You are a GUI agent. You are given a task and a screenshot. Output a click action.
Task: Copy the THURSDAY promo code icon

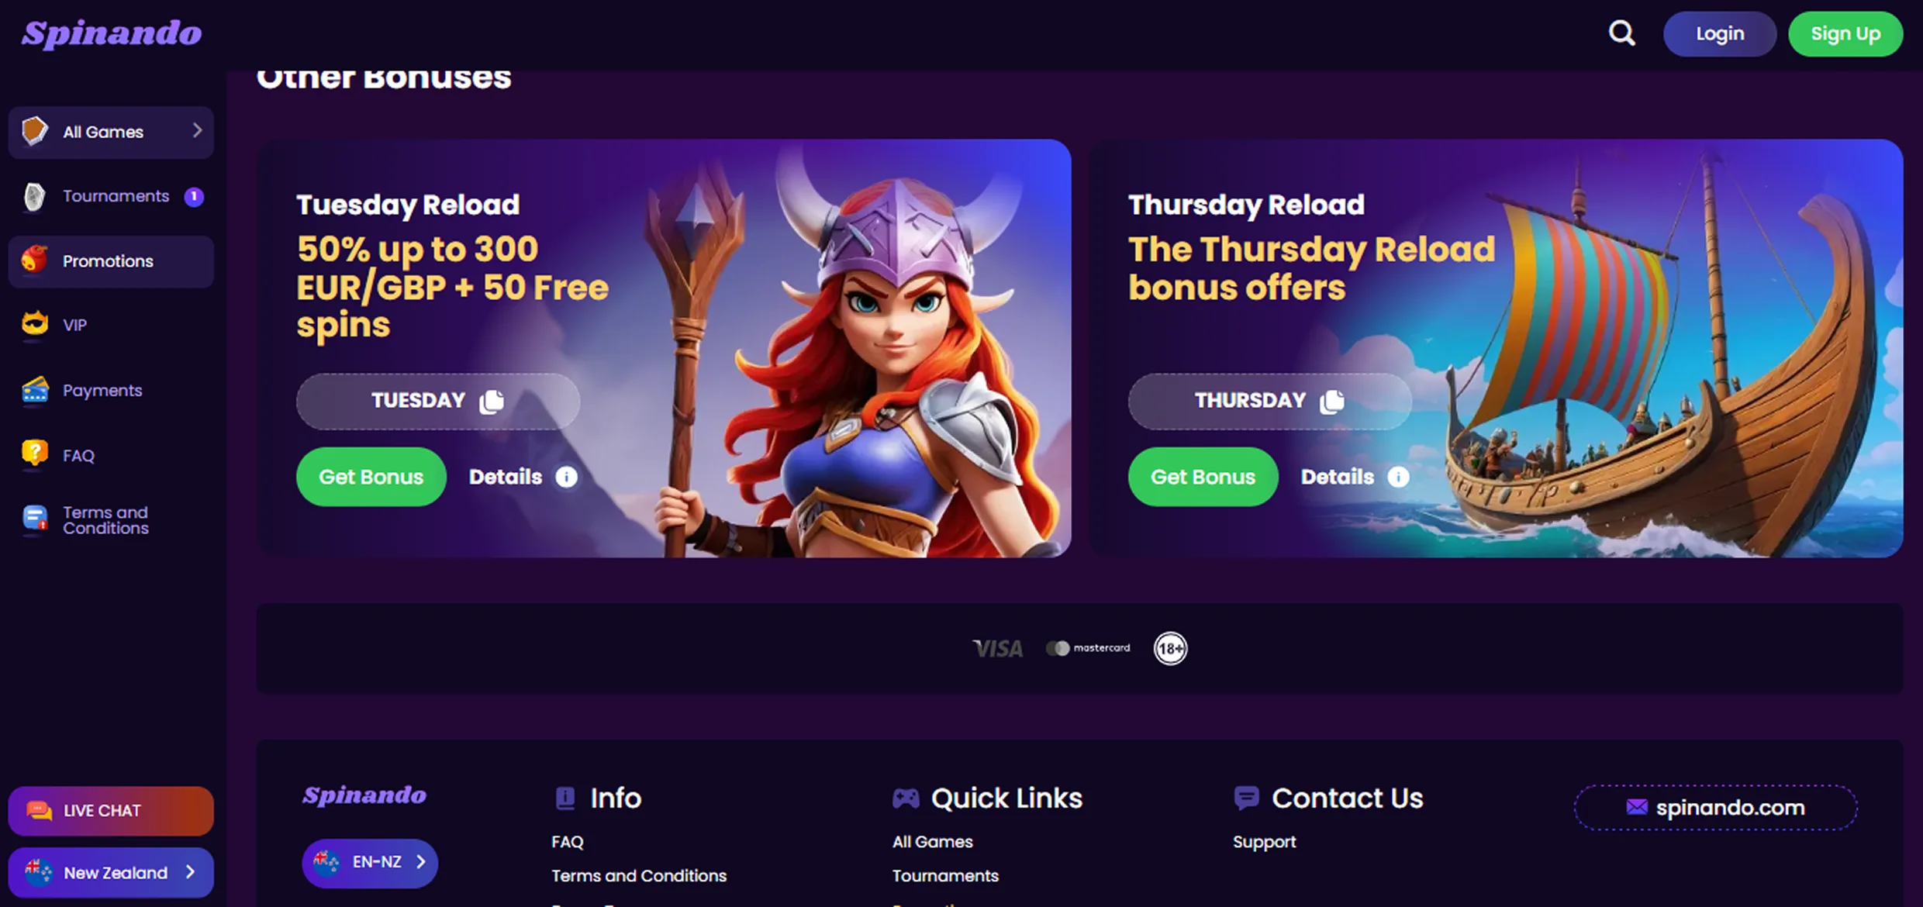pyautogui.click(x=1331, y=401)
